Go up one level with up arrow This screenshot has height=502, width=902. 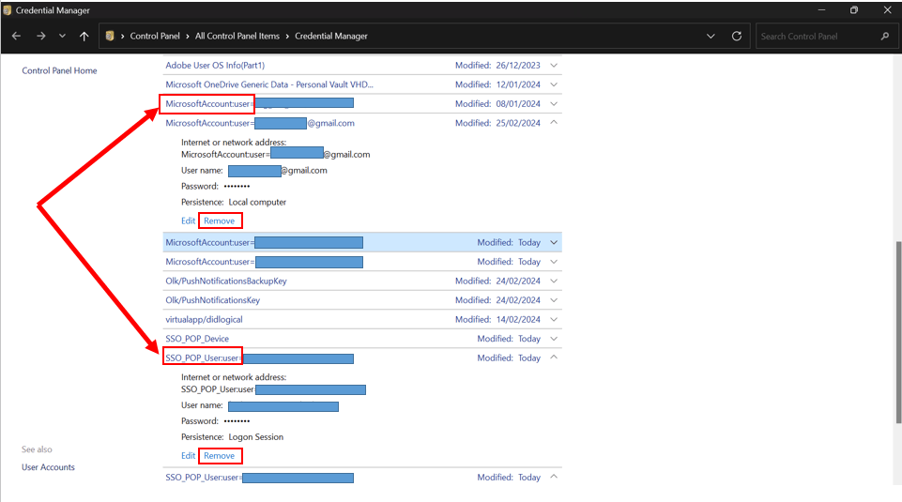(84, 37)
